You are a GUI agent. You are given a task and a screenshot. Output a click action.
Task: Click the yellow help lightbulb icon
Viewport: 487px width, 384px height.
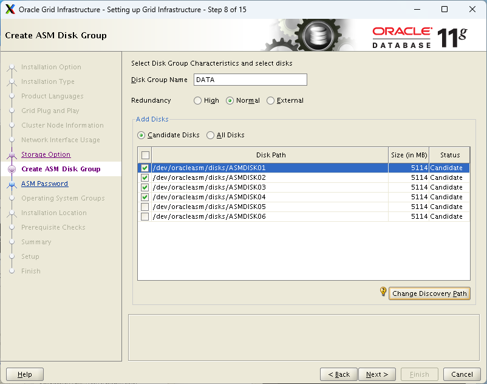coord(383,292)
